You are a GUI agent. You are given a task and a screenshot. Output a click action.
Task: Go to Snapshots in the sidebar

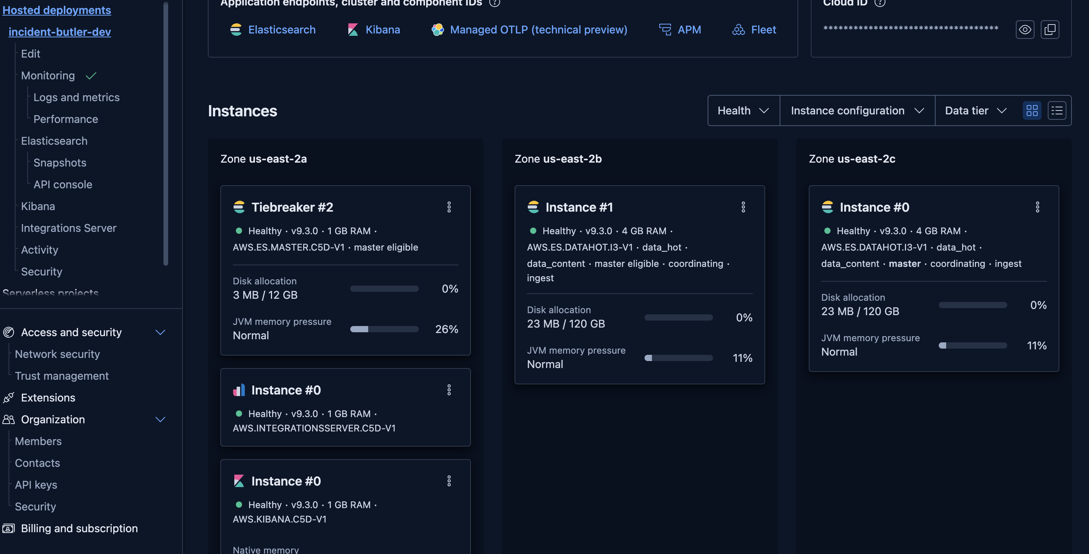(60, 163)
